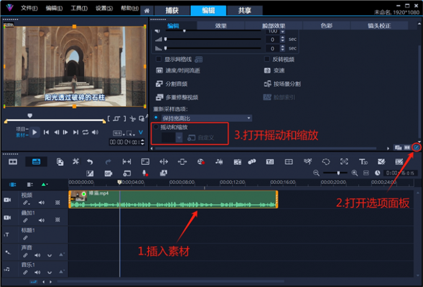Toggle repeat playback
Image resolution: width=423 pixels, height=287 pixels.
[85, 132]
